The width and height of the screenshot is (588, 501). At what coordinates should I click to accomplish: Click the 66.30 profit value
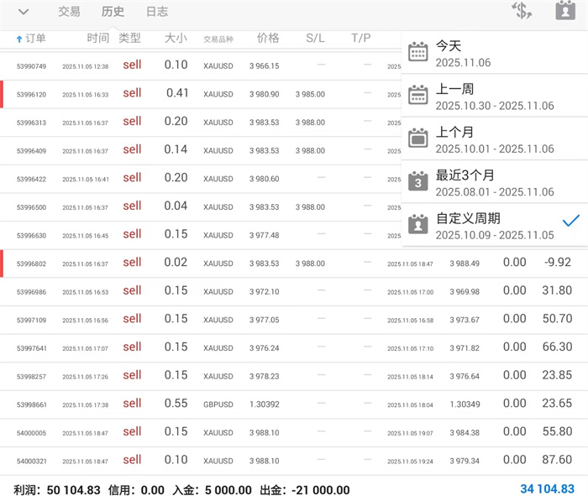click(557, 347)
